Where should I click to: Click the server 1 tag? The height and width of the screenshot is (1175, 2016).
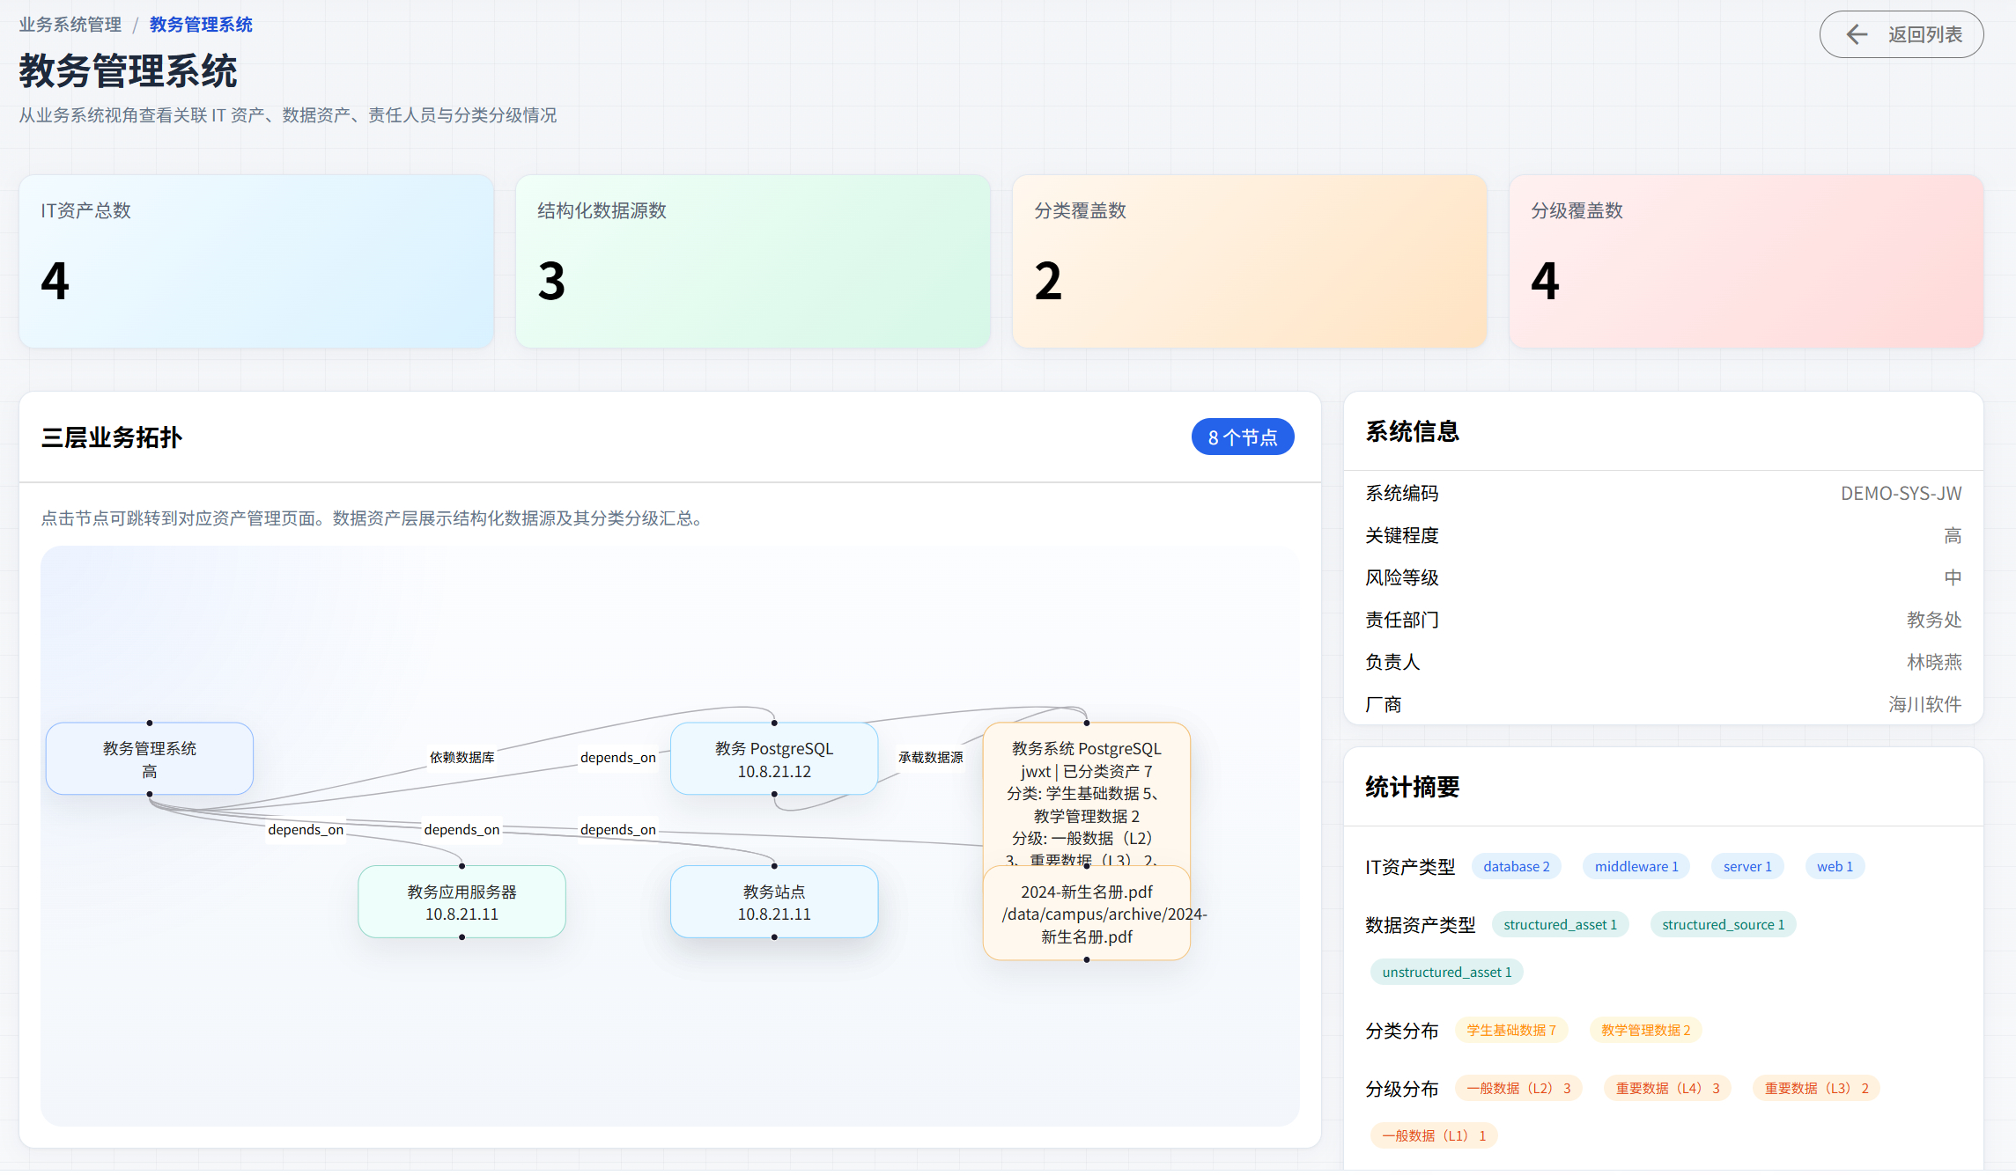pos(1747,867)
